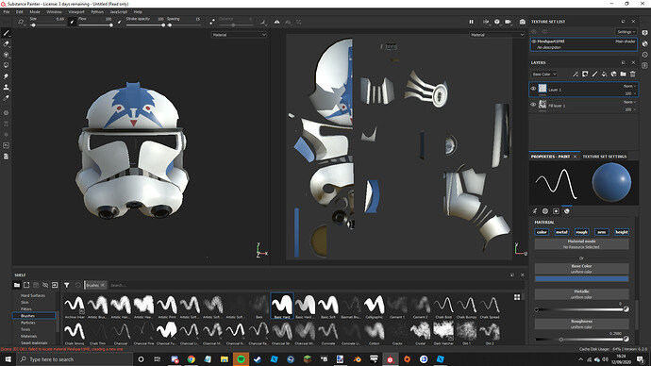651x366 pixels.
Task: Open Fill layer 1 opacity dropdown
Action: 630,109
